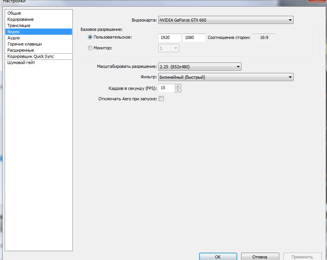Open the Фильтр dropdown list
Screen dimensions: 327x260
pyautogui.click(x=226, y=77)
